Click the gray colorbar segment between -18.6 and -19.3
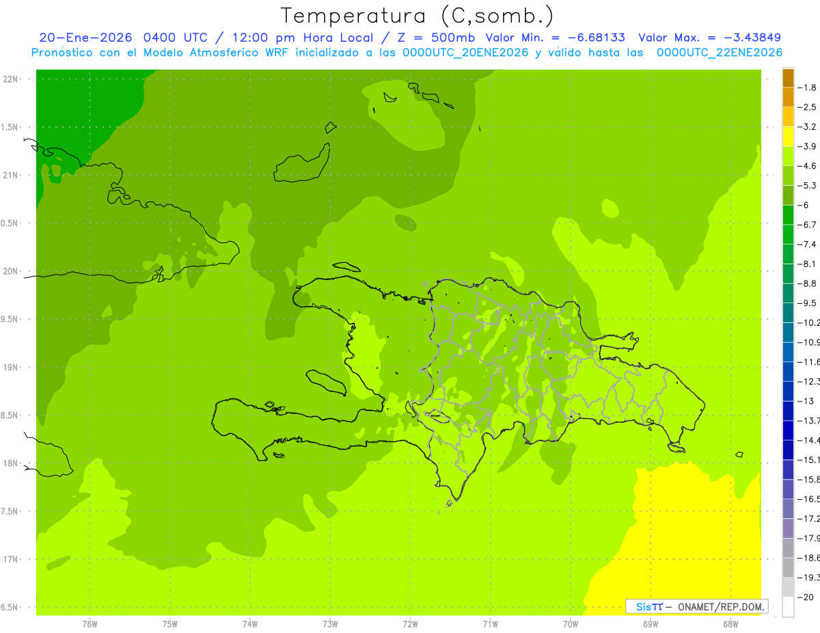The height and width of the screenshot is (633, 820). [x=788, y=567]
